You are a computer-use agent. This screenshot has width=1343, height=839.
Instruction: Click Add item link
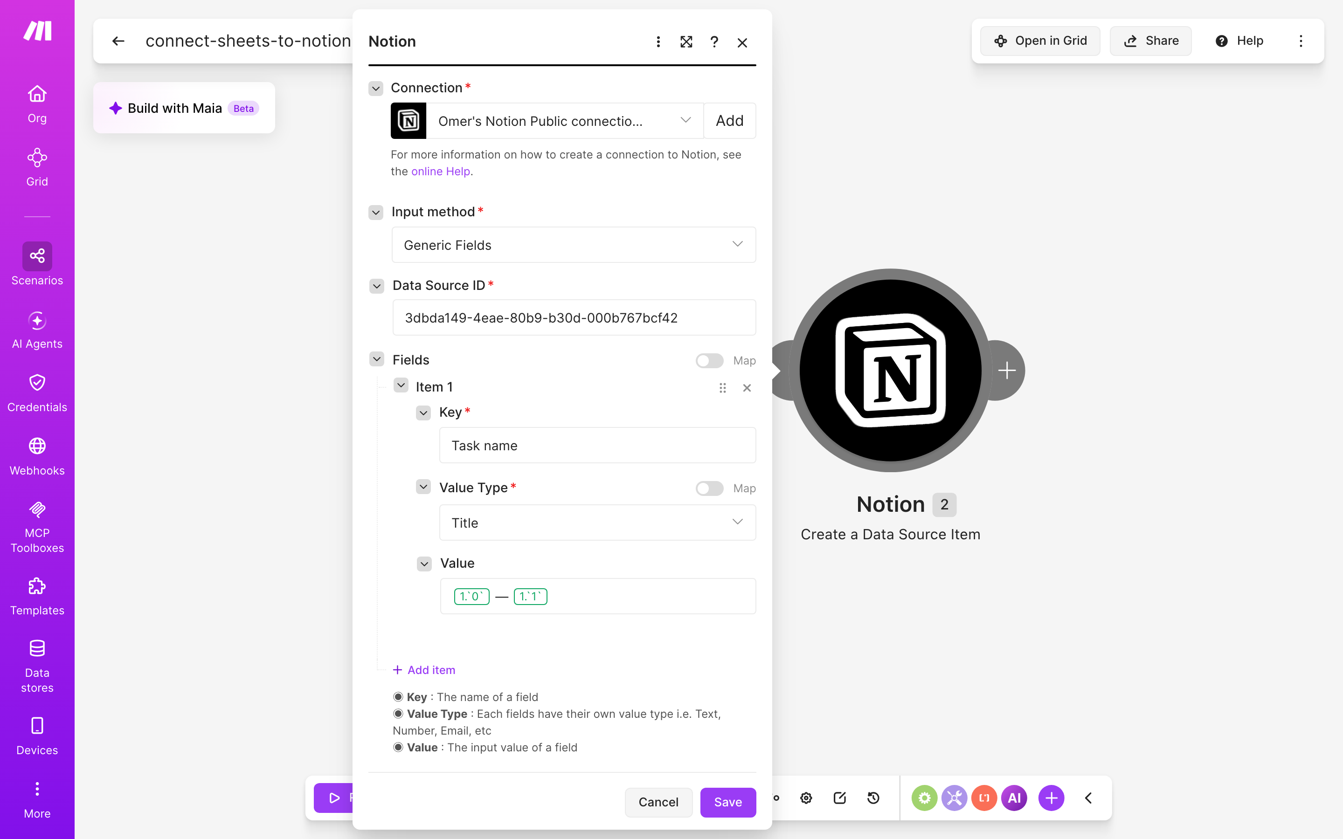click(x=424, y=670)
